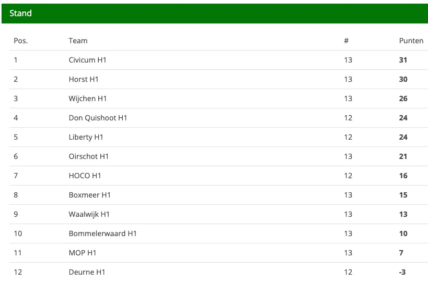The width and height of the screenshot is (428, 283).
Task: Click the Punten column header
Action: pyautogui.click(x=411, y=41)
